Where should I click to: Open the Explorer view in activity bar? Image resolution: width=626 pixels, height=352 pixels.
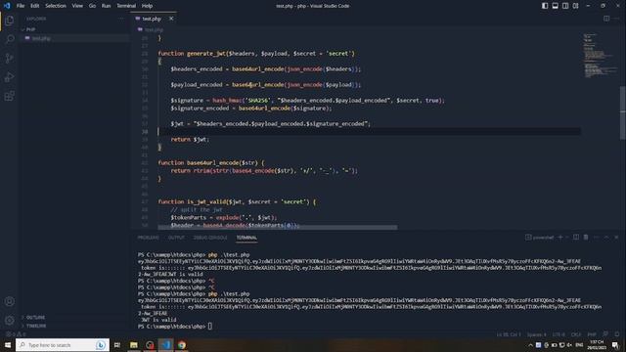point(10,20)
